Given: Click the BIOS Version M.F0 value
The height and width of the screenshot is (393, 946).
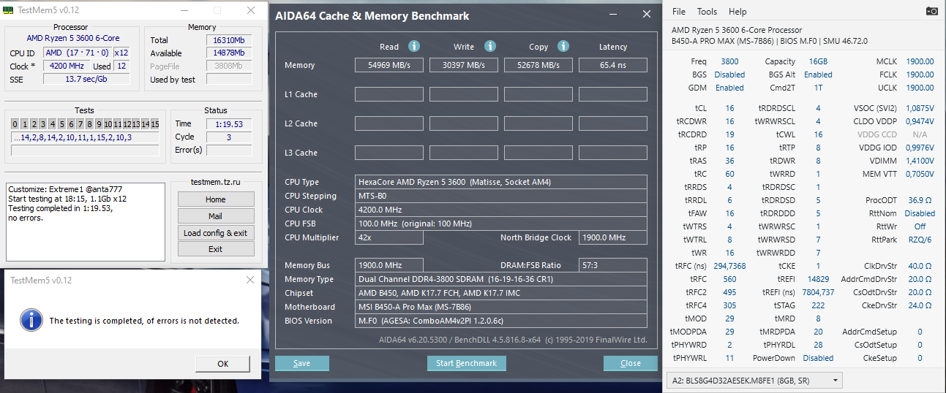Looking at the screenshot, I should tap(501, 321).
